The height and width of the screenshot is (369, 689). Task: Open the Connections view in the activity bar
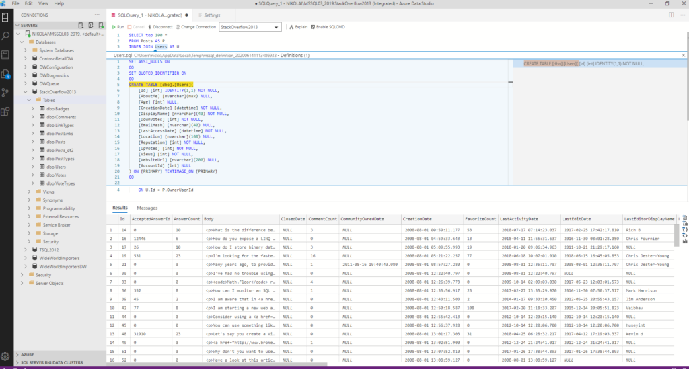click(5, 17)
